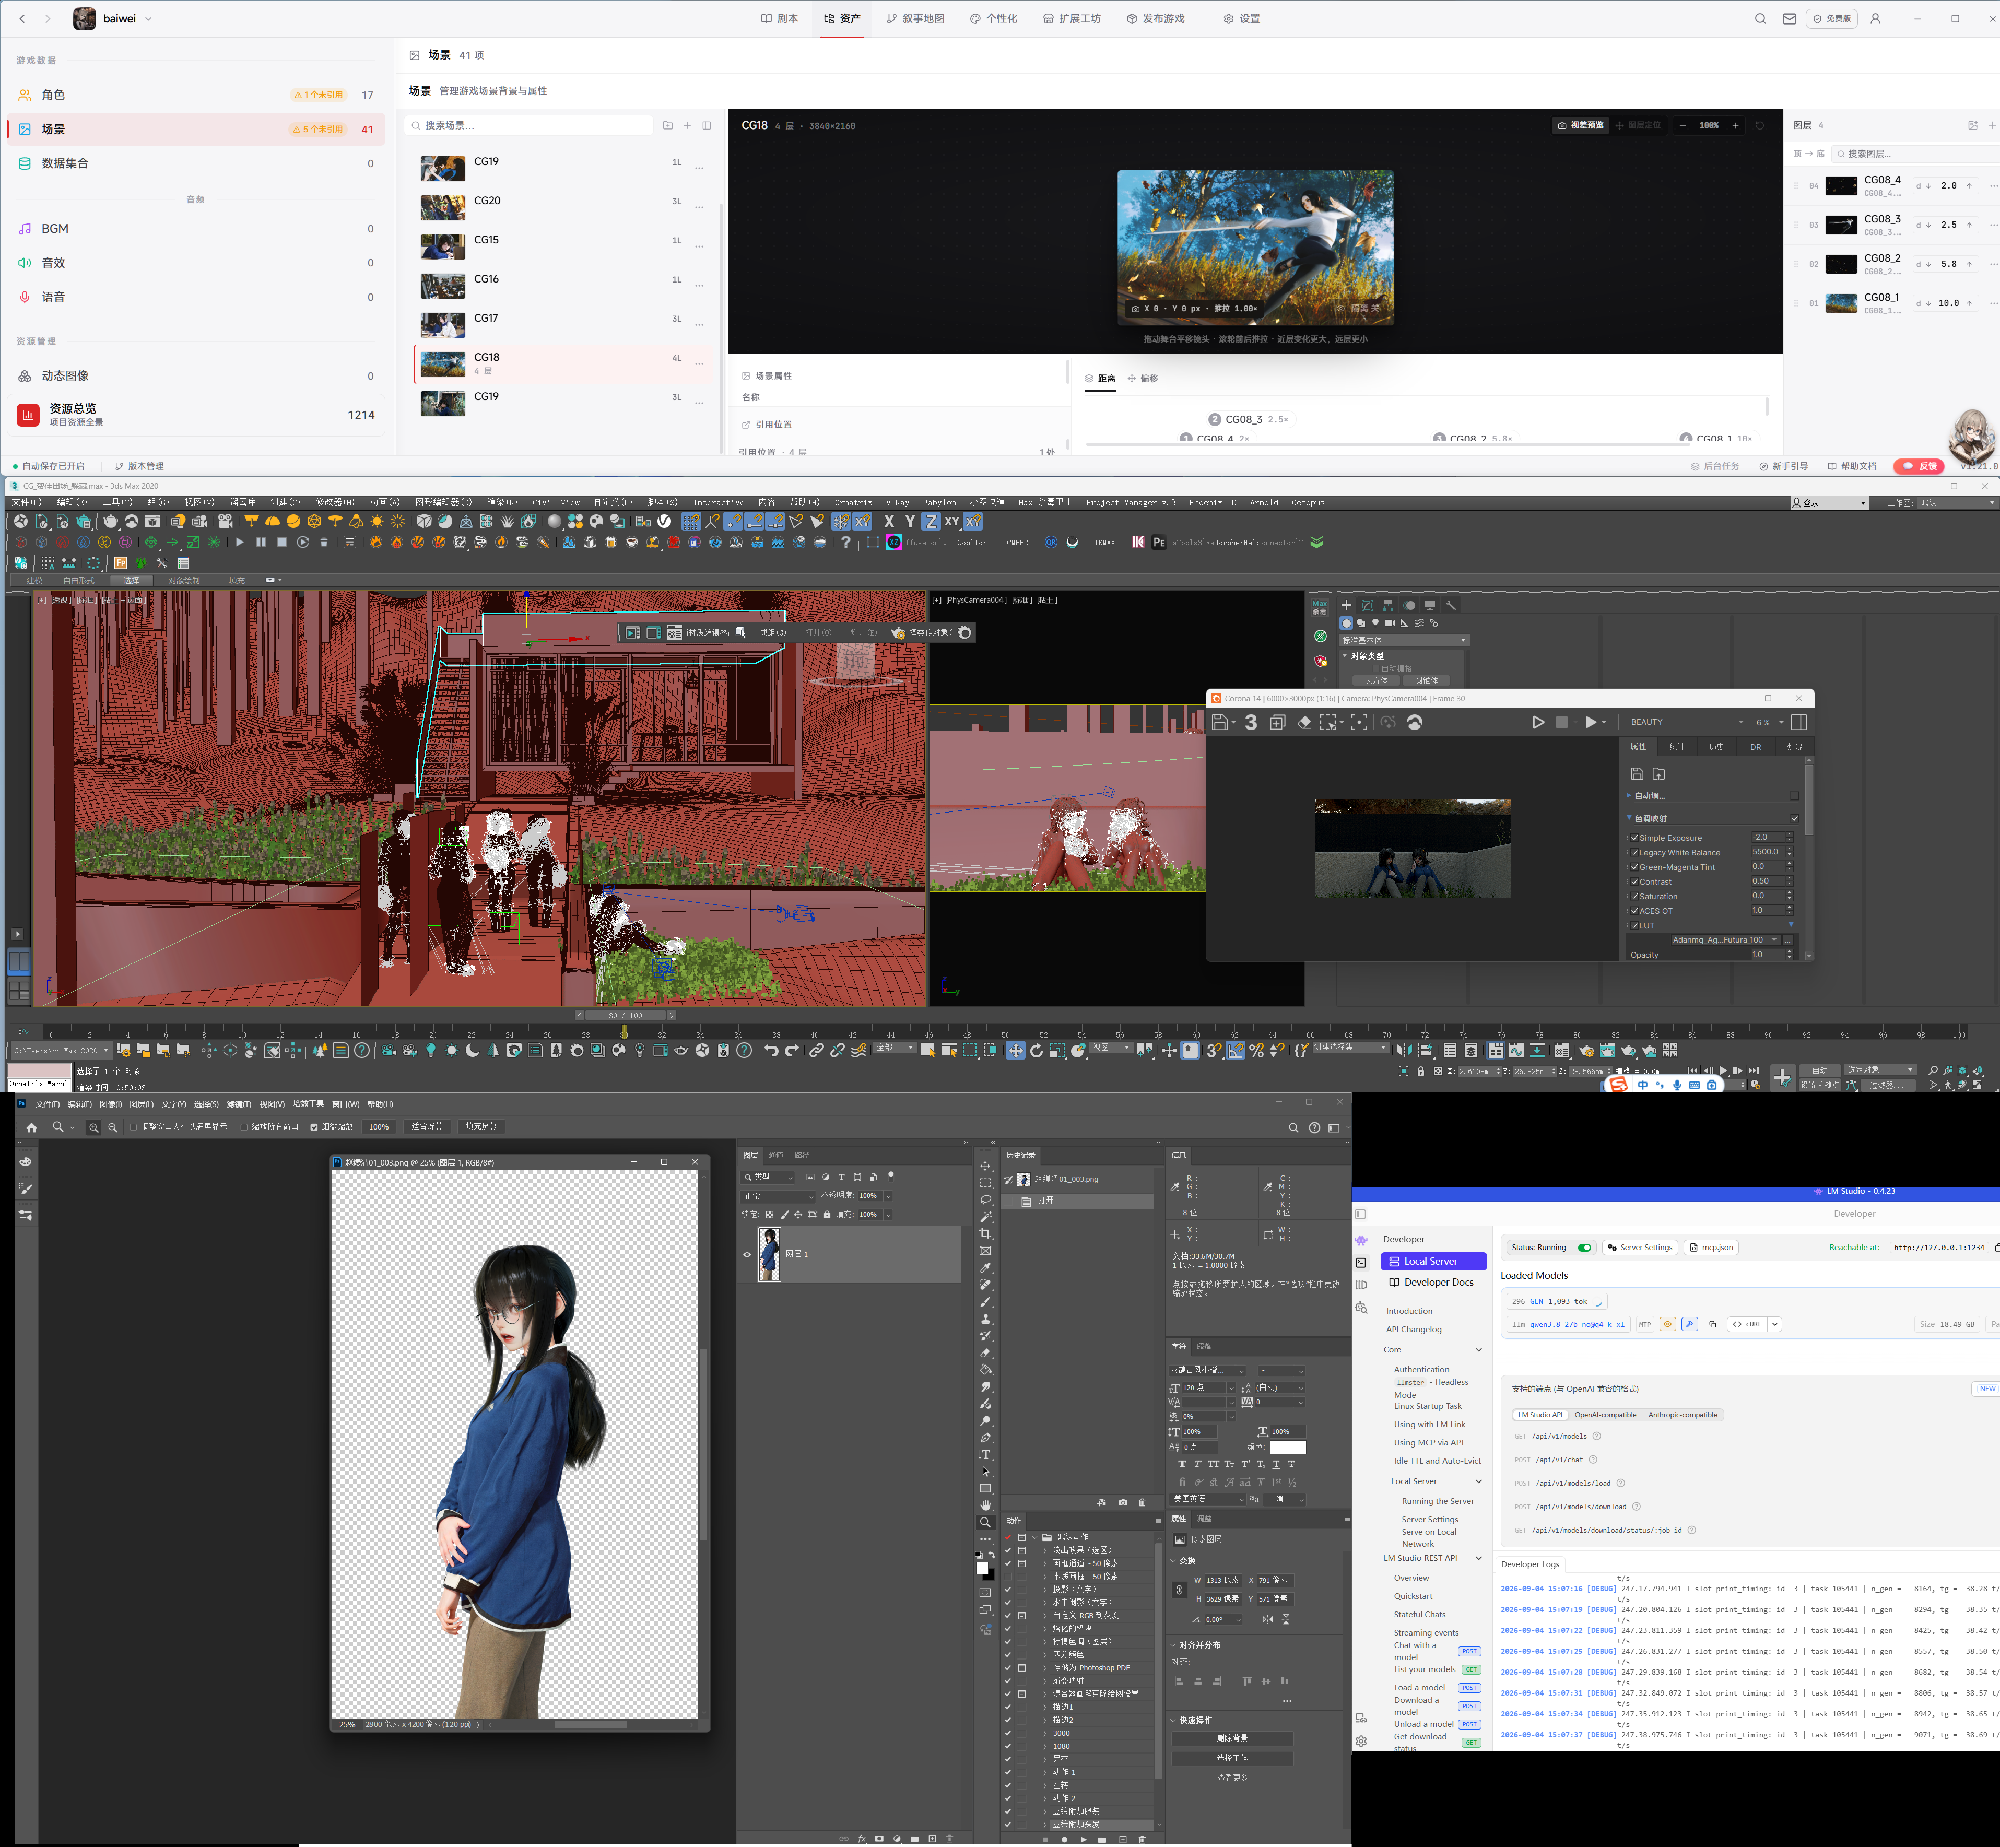The height and width of the screenshot is (1847, 2000).
Task: Switch to the 统计 tab in Corona
Action: (x=1676, y=747)
